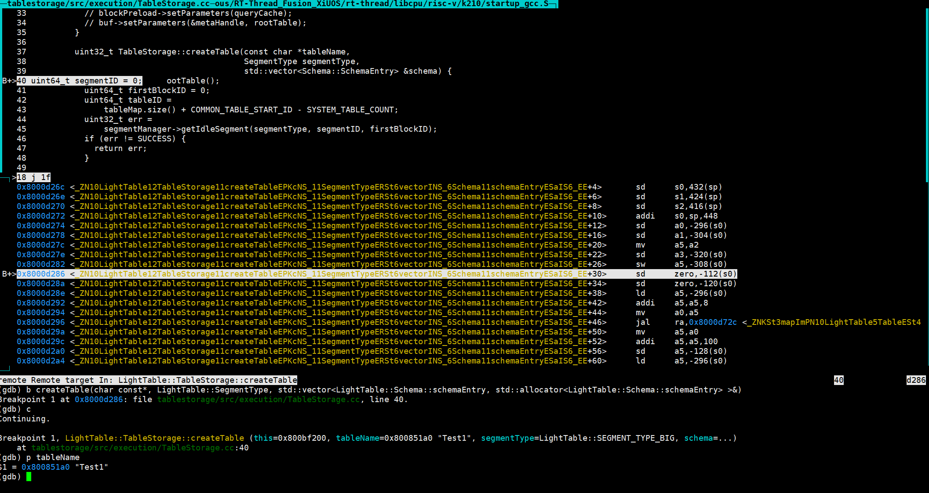This screenshot has height=493, width=929.
Task: Click the operand 'a5,-128(s0)' at offset +56
Action: click(701, 351)
